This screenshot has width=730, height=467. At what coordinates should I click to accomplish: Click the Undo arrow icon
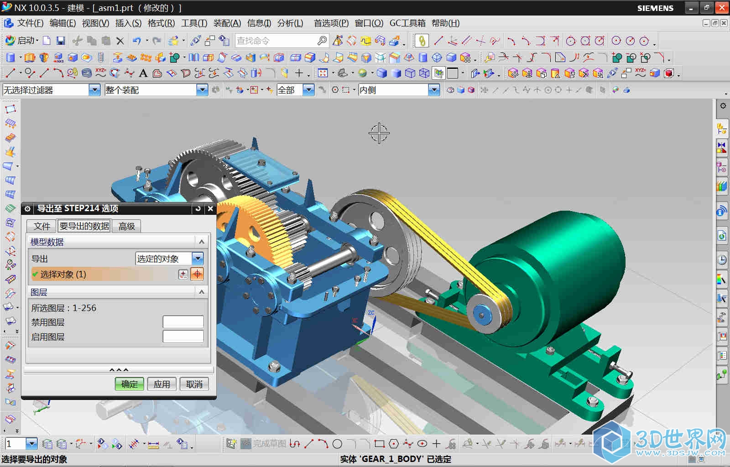point(137,41)
